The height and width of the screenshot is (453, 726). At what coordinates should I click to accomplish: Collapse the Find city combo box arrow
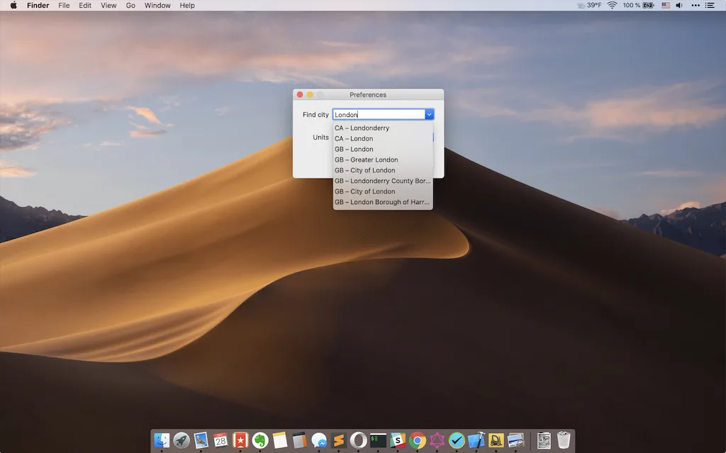(x=429, y=114)
